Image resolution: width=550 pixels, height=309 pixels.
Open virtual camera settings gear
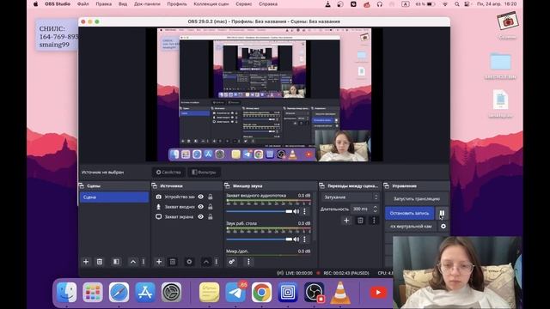(443, 227)
